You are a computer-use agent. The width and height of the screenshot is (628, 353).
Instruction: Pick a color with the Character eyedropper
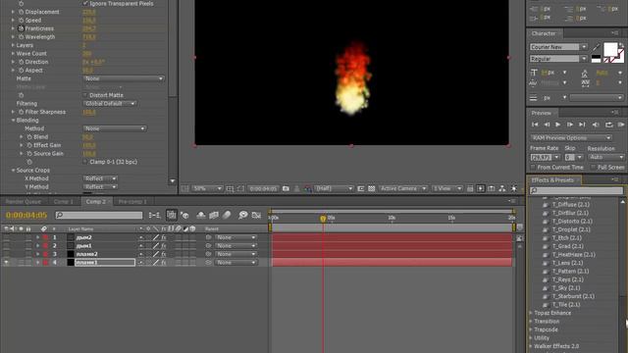pyautogui.click(x=596, y=47)
